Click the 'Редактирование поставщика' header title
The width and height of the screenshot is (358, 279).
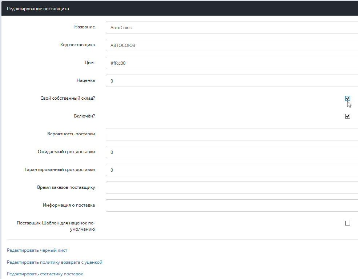(x=38, y=9)
